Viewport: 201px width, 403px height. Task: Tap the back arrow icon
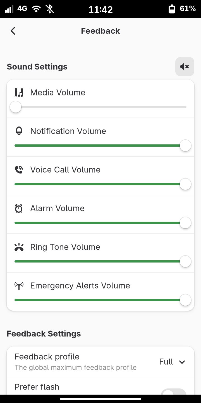13,31
